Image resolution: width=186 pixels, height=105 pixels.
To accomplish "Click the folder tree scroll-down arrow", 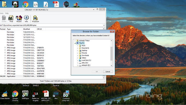I will (111, 66).
